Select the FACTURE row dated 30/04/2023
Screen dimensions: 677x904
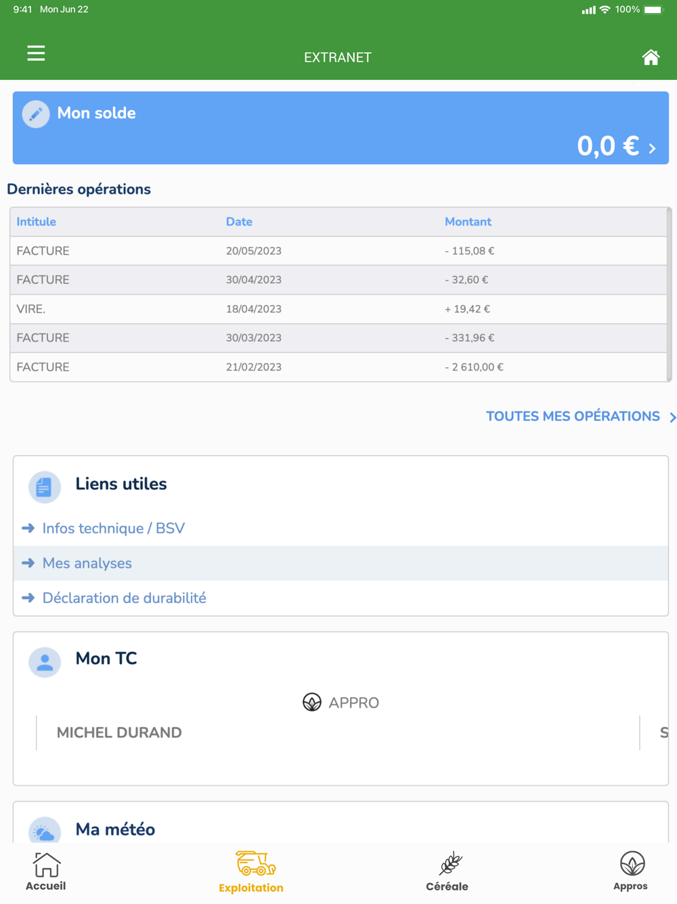tap(338, 280)
